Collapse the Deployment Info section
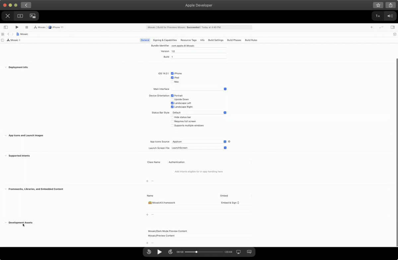Image resolution: width=398 pixels, height=260 pixels. point(6,67)
